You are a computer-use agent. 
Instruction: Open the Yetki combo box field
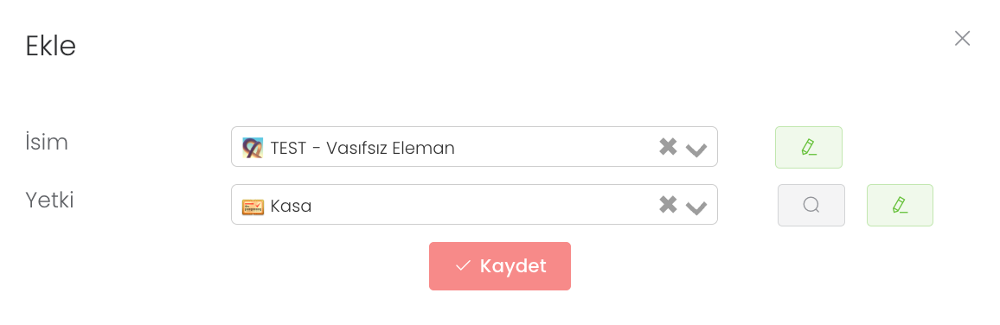(475, 205)
